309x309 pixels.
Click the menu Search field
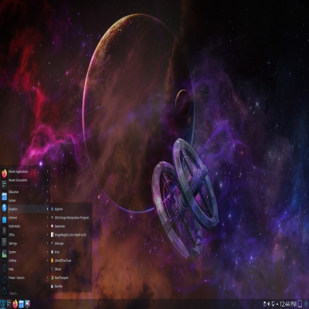click(x=29, y=294)
